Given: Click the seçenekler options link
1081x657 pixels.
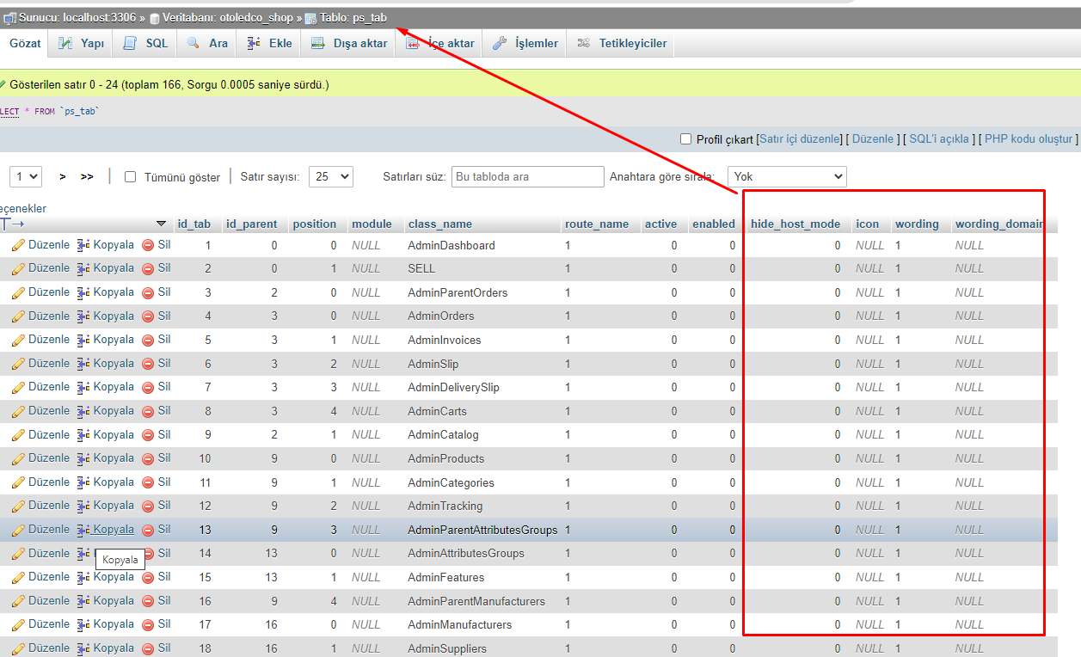Looking at the screenshot, I should click(23, 208).
